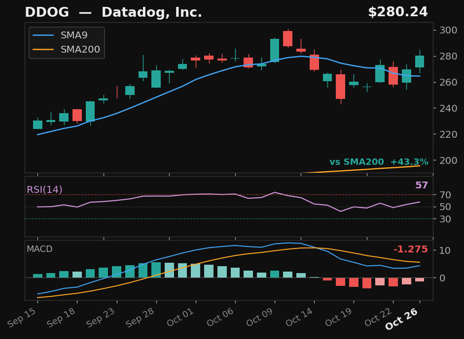Click the 220 price axis label
Image resolution: width=464 pixels, height=339 pixels.
pyautogui.click(x=448, y=134)
